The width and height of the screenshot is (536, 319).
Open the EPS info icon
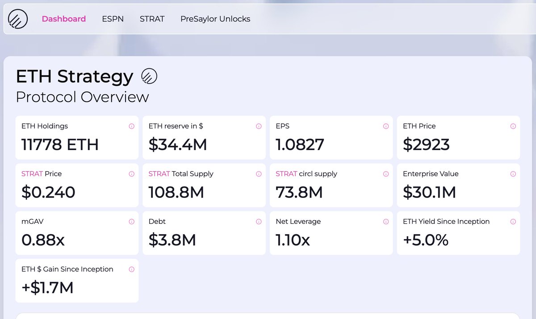(x=385, y=126)
